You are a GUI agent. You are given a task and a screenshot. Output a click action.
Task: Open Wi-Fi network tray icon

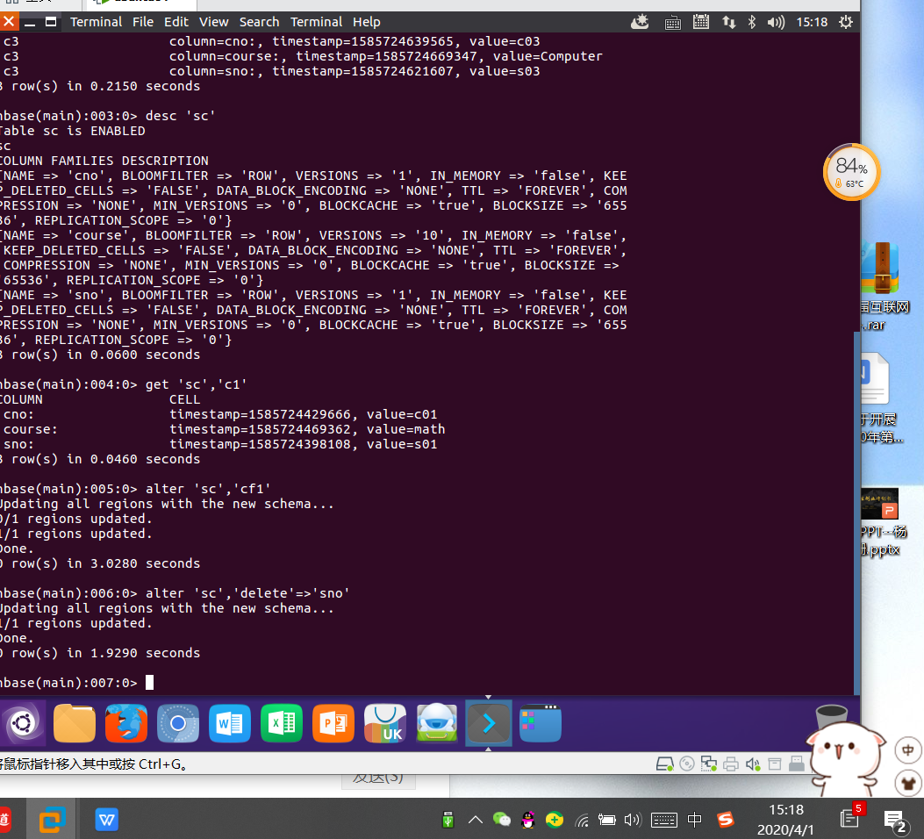tap(581, 820)
